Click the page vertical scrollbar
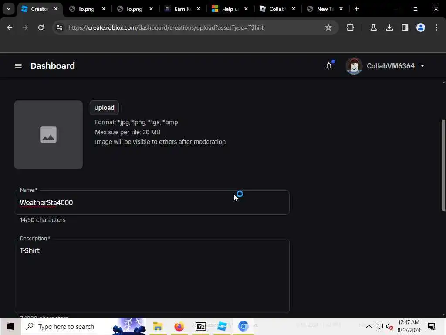This screenshot has width=446, height=335. pos(443,165)
